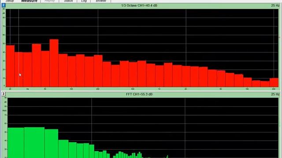282x158 pixels.
Task: Click the 25 Hz readout in the 1/3 Octave panel
Action: [x=275, y=5]
